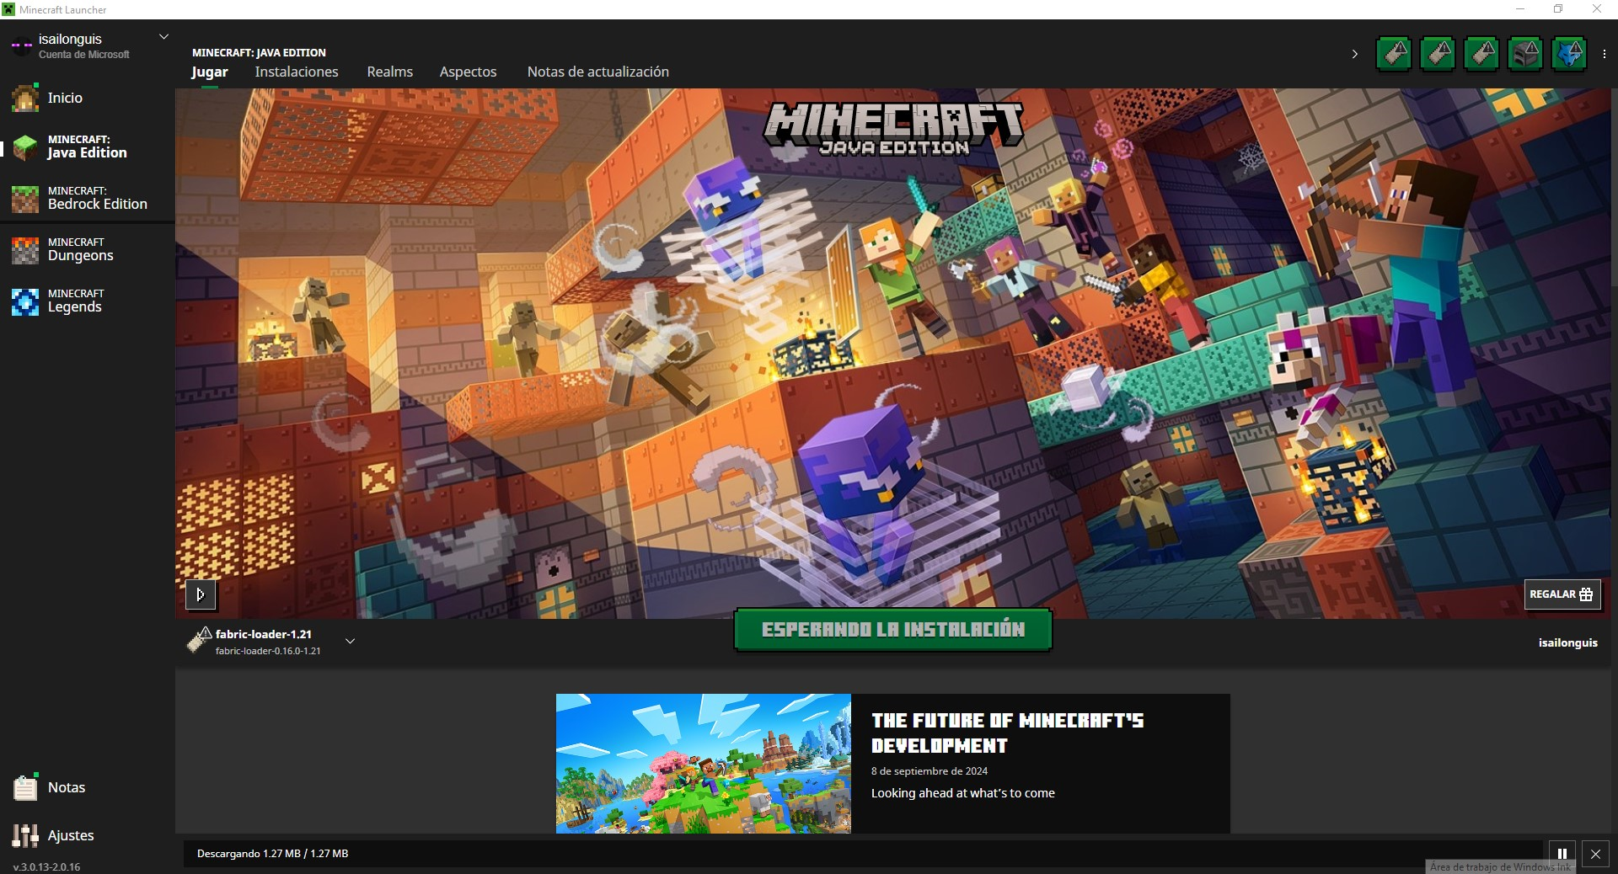This screenshot has width=1618, height=874.
Task: Expand the isailonguis account dropdown
Action: (x=164, y=37)
